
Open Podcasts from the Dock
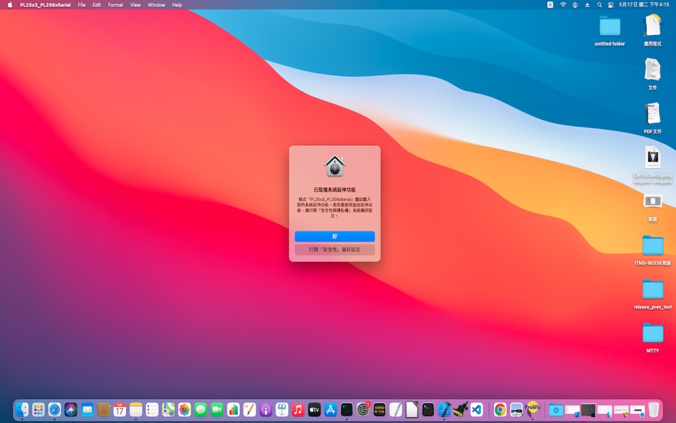coord(265,409)
